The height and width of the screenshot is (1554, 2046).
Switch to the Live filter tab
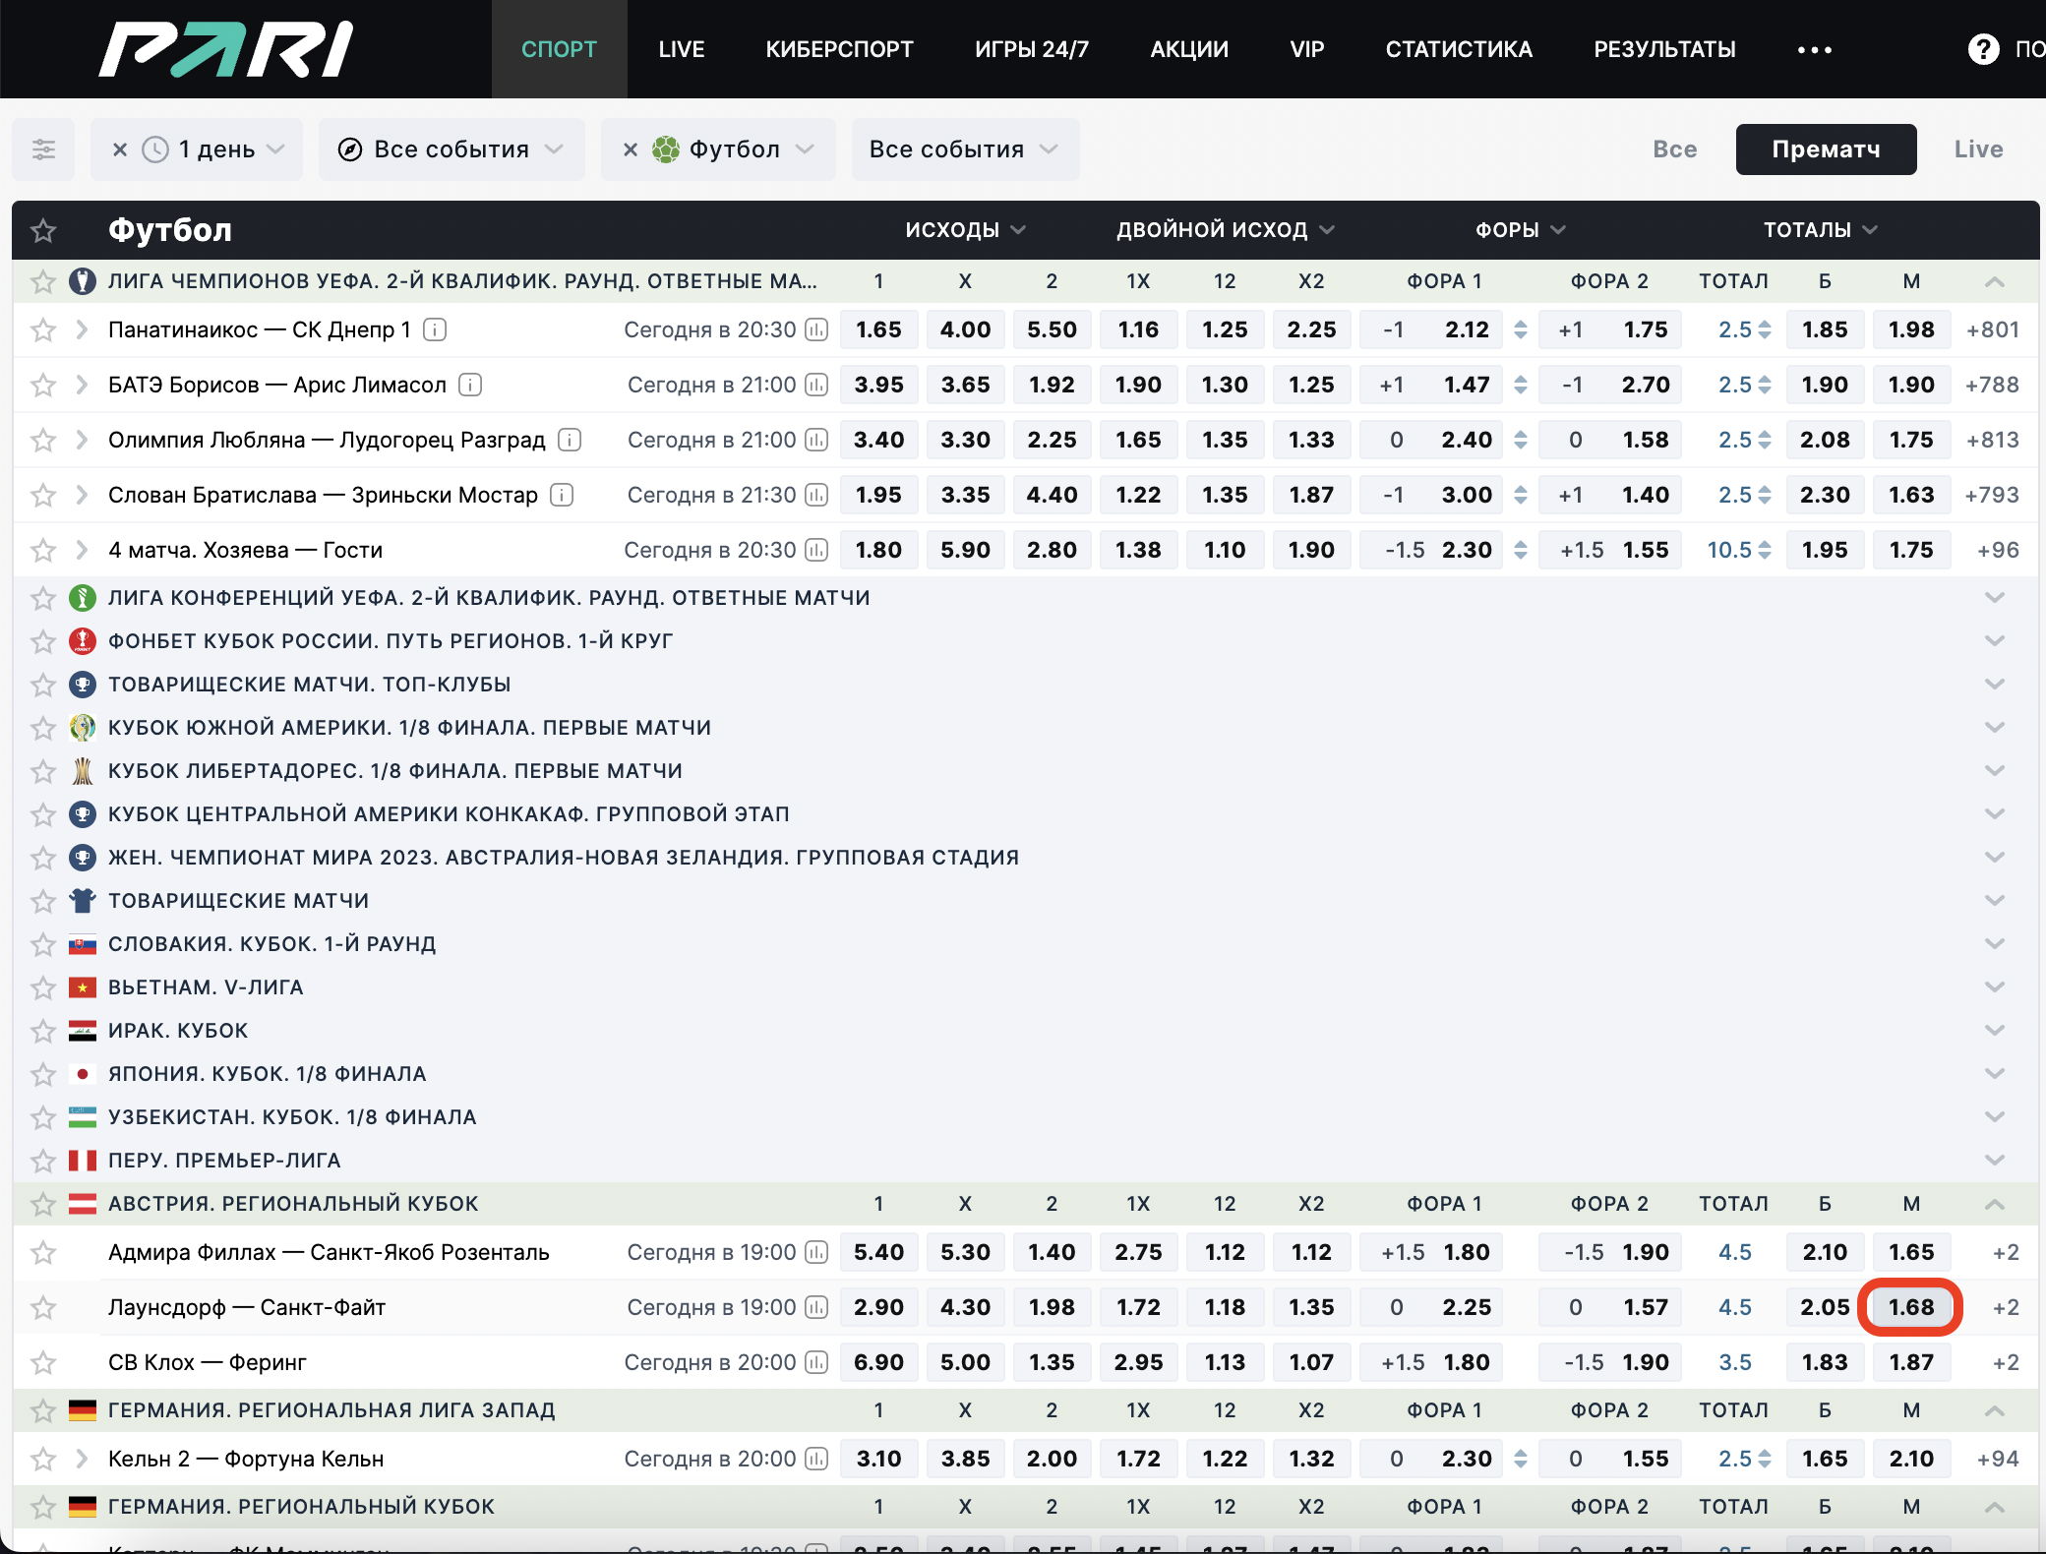(1978, 149)
